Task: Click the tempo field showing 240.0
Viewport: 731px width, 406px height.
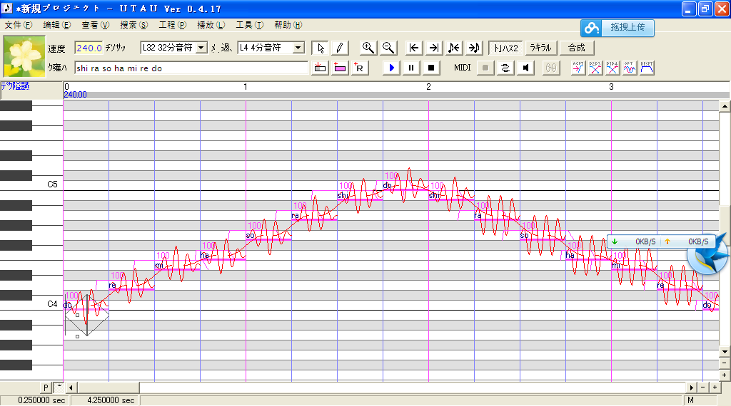Action: coord(89,48)
